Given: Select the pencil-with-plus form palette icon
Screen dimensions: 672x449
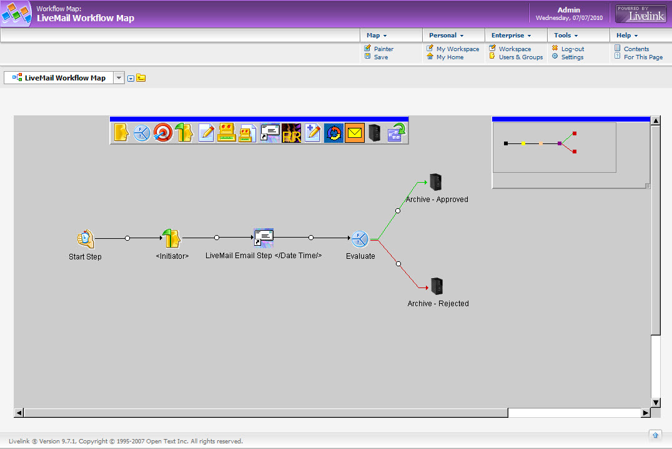Looking at the screenshot, I should pyautogui.click(x=312, y=133).
